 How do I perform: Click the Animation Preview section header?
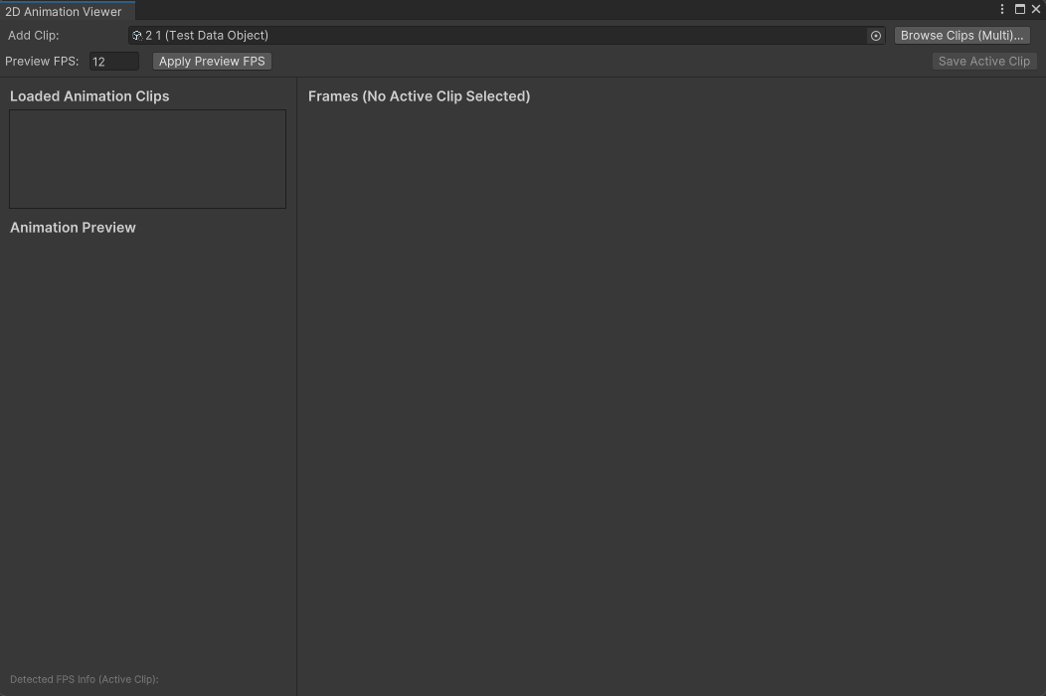73,227
